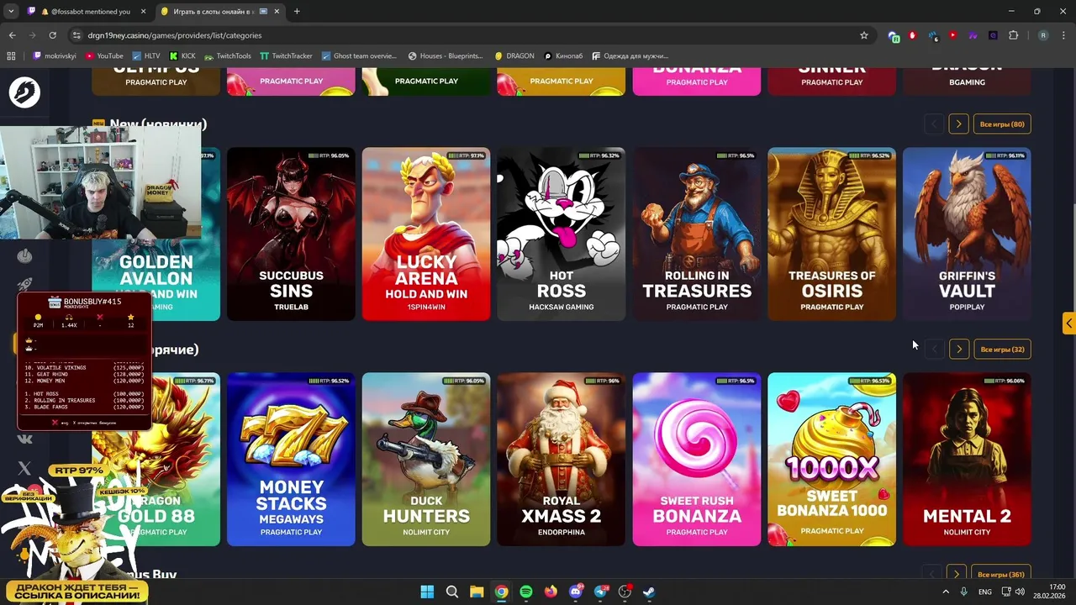Screen dimensions: 1076x605
Task: Show hidden system tray icons
Action: point(946,592)
